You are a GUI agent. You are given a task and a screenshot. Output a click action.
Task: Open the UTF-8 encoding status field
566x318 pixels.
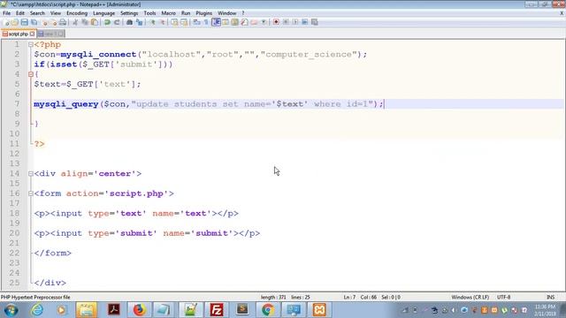[x=503, y=297]
